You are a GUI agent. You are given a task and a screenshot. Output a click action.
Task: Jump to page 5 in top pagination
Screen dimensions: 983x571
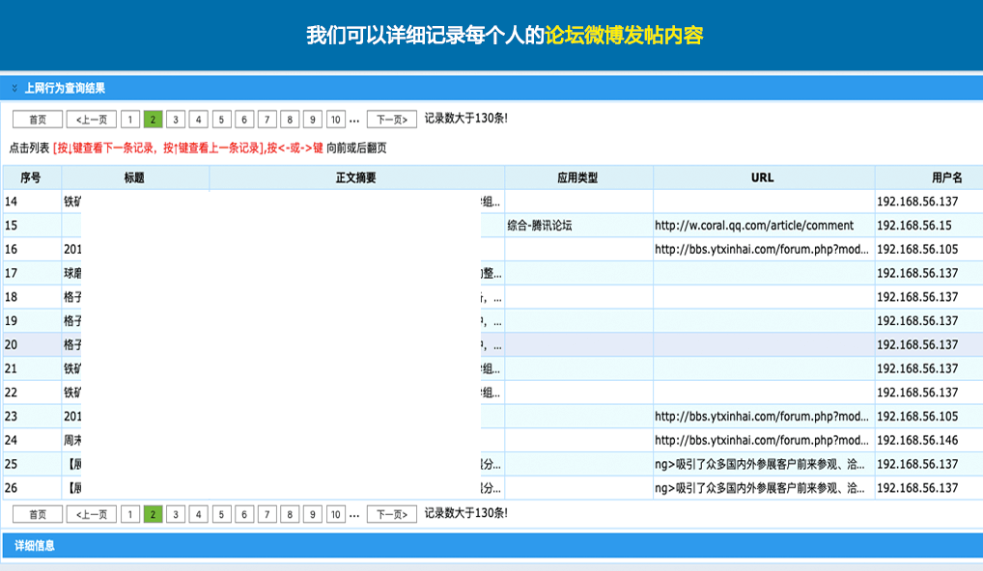(221, 119)
